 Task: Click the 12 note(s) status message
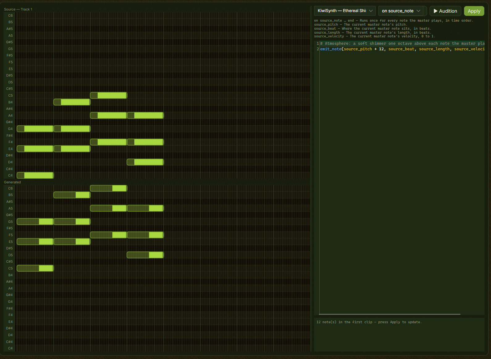(369, 322)
